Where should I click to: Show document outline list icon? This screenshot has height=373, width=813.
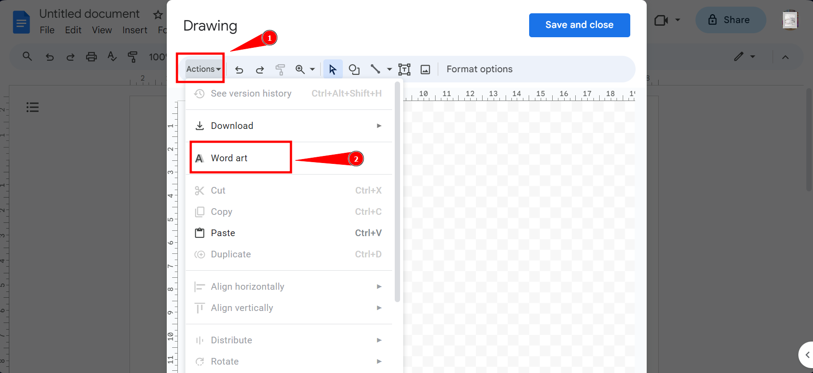tap(32, 107)
